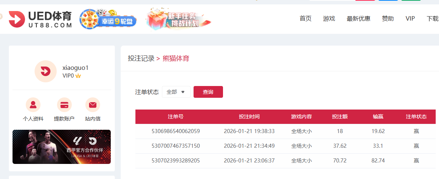The image size is (439, 179).
Task: Click the 投注额 column header
Action: tap(340, 117)
